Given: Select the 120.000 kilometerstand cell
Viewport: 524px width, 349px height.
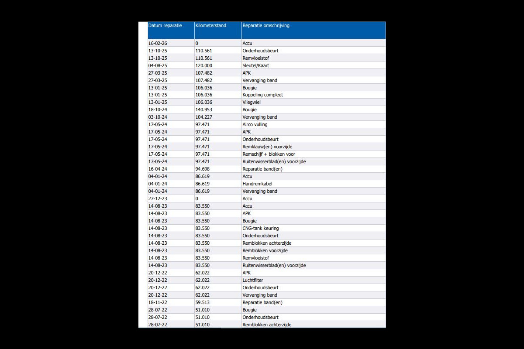Looking at the screenshot, I should tap(204, 65).
